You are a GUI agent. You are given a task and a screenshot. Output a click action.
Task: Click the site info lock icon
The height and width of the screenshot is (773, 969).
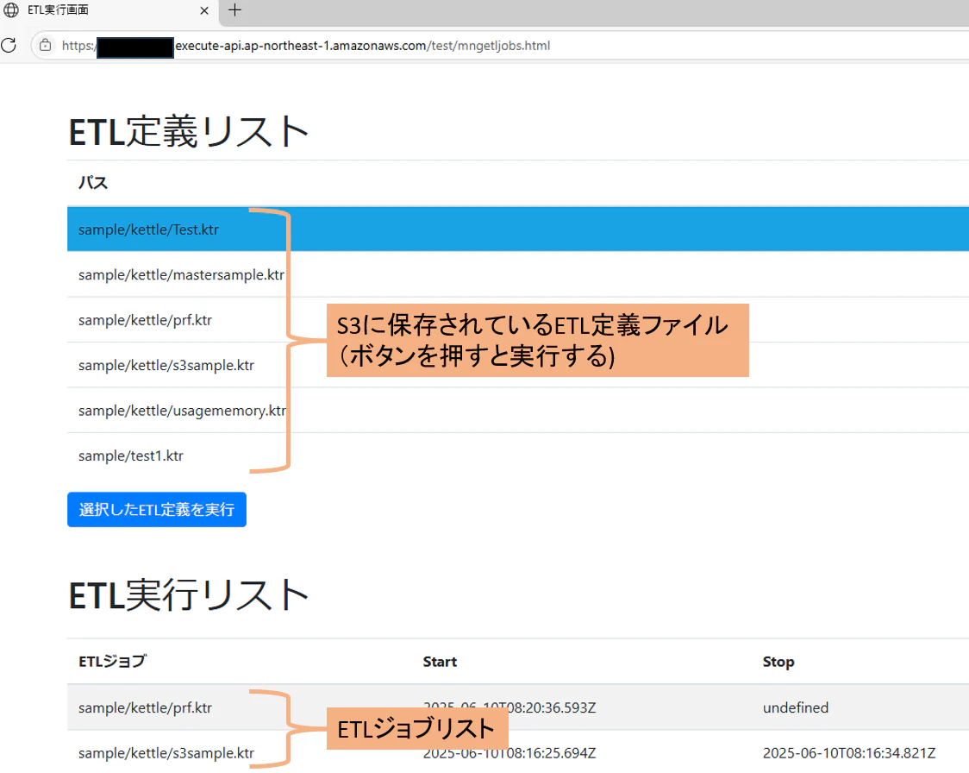tap(45, 45)
